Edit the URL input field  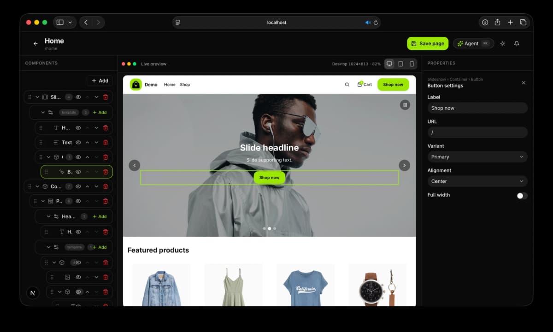pyautogui.click(x=477, y=133)
